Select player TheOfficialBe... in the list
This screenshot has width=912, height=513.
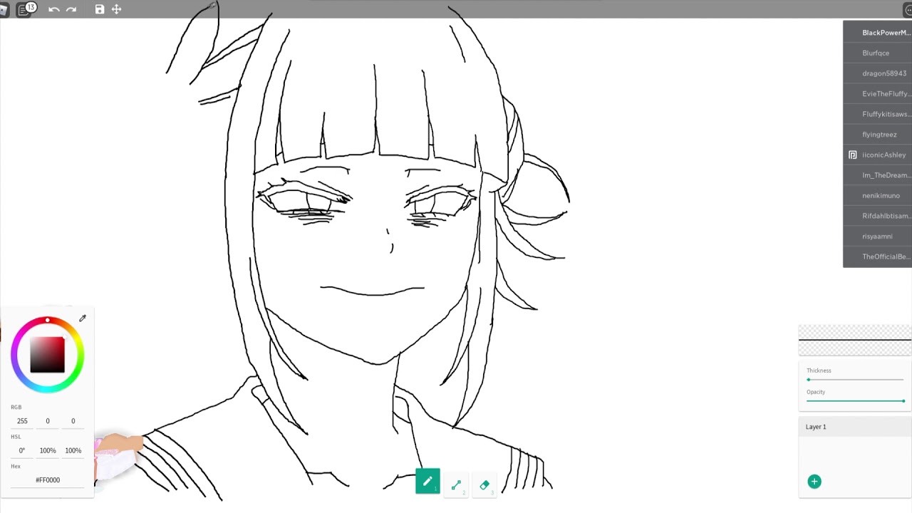[x=877, y=256]
